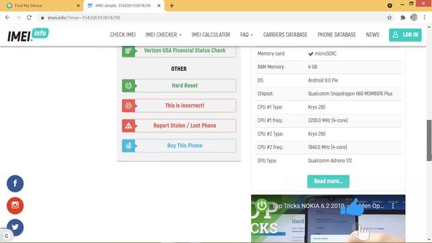Share the page on Facebook
Viewport: 432px width, 243px height.
click(x=15, y=184)
